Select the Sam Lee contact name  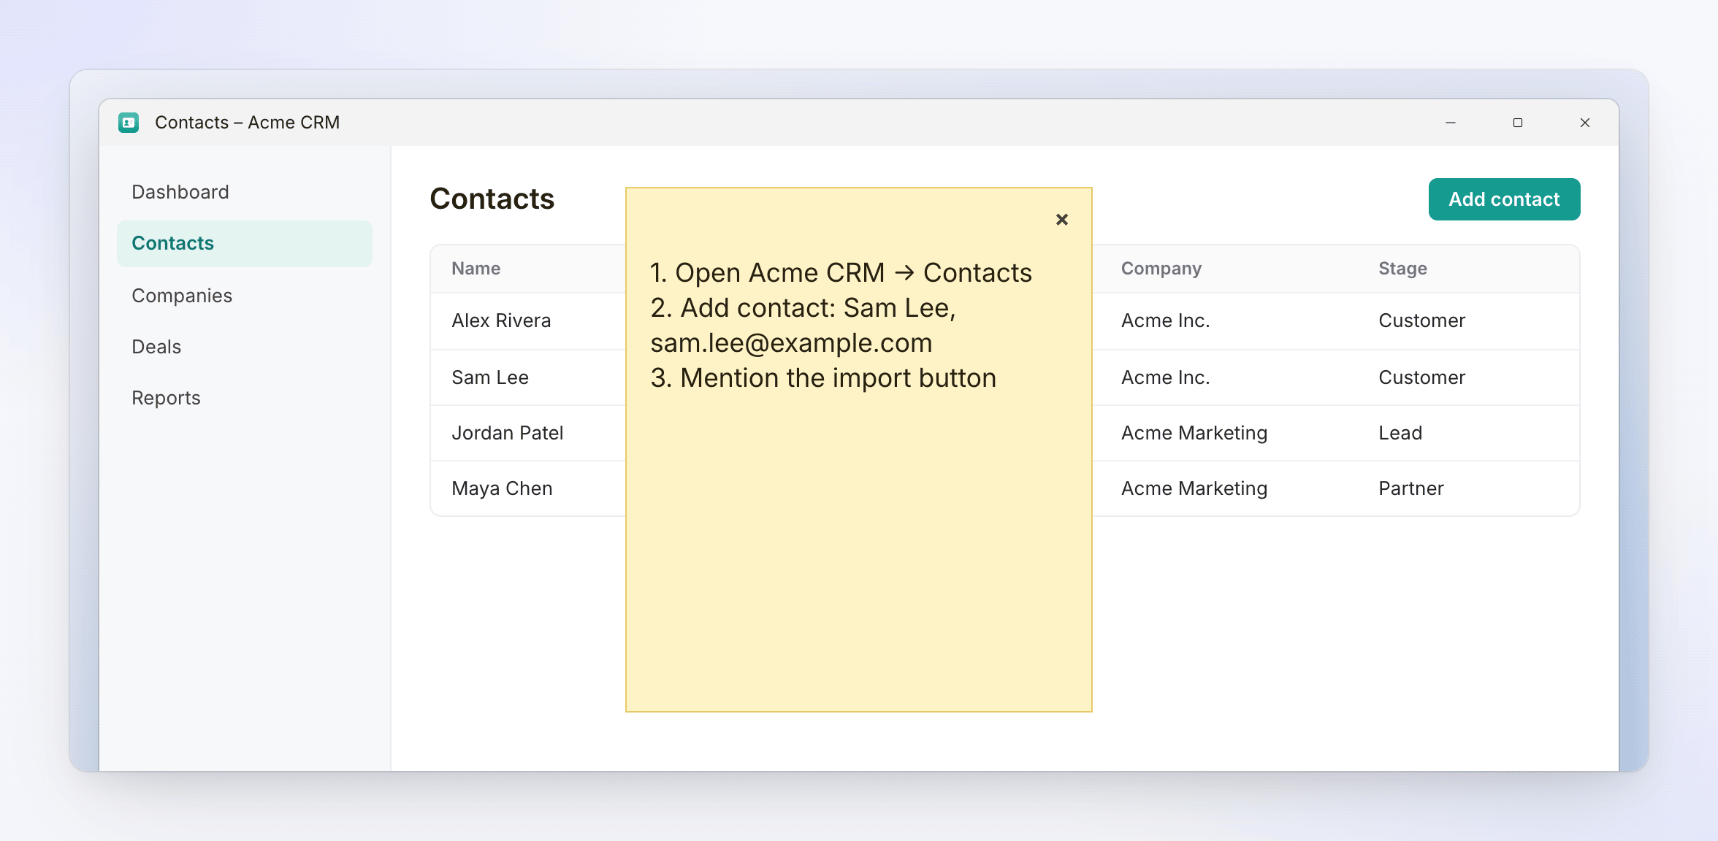point(489,377)
